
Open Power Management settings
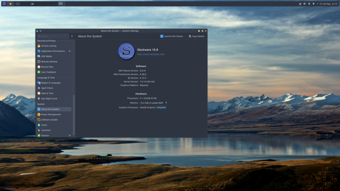click(54, 115)
